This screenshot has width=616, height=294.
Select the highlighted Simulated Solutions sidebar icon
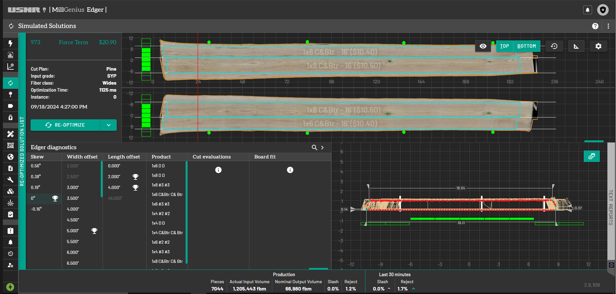(11, 83)
